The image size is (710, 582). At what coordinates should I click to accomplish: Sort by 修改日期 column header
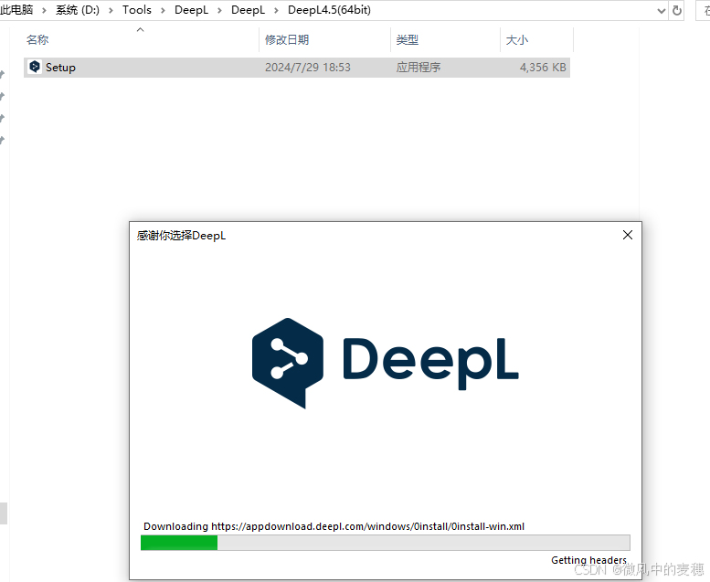(287, 40)
